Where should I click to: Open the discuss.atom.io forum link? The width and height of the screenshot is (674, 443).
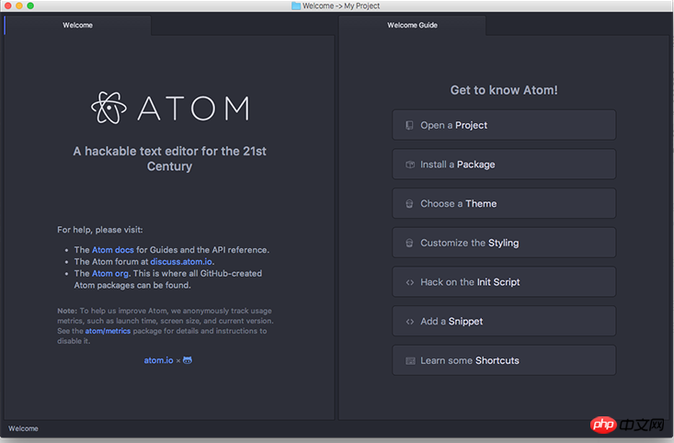(181, 261)
